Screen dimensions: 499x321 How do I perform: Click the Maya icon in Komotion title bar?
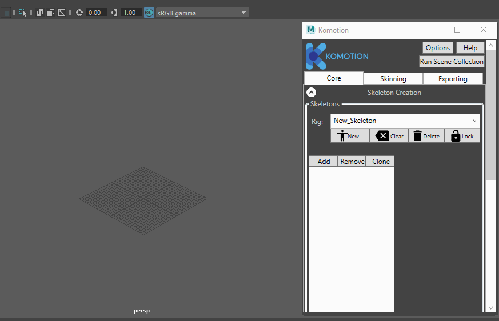click(x=310, y=30)
